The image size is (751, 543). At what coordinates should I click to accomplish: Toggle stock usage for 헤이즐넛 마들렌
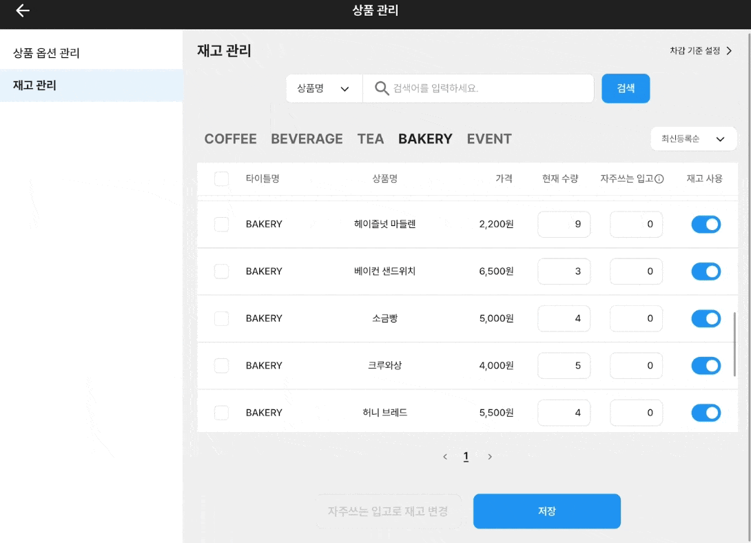tap(706, 225)
